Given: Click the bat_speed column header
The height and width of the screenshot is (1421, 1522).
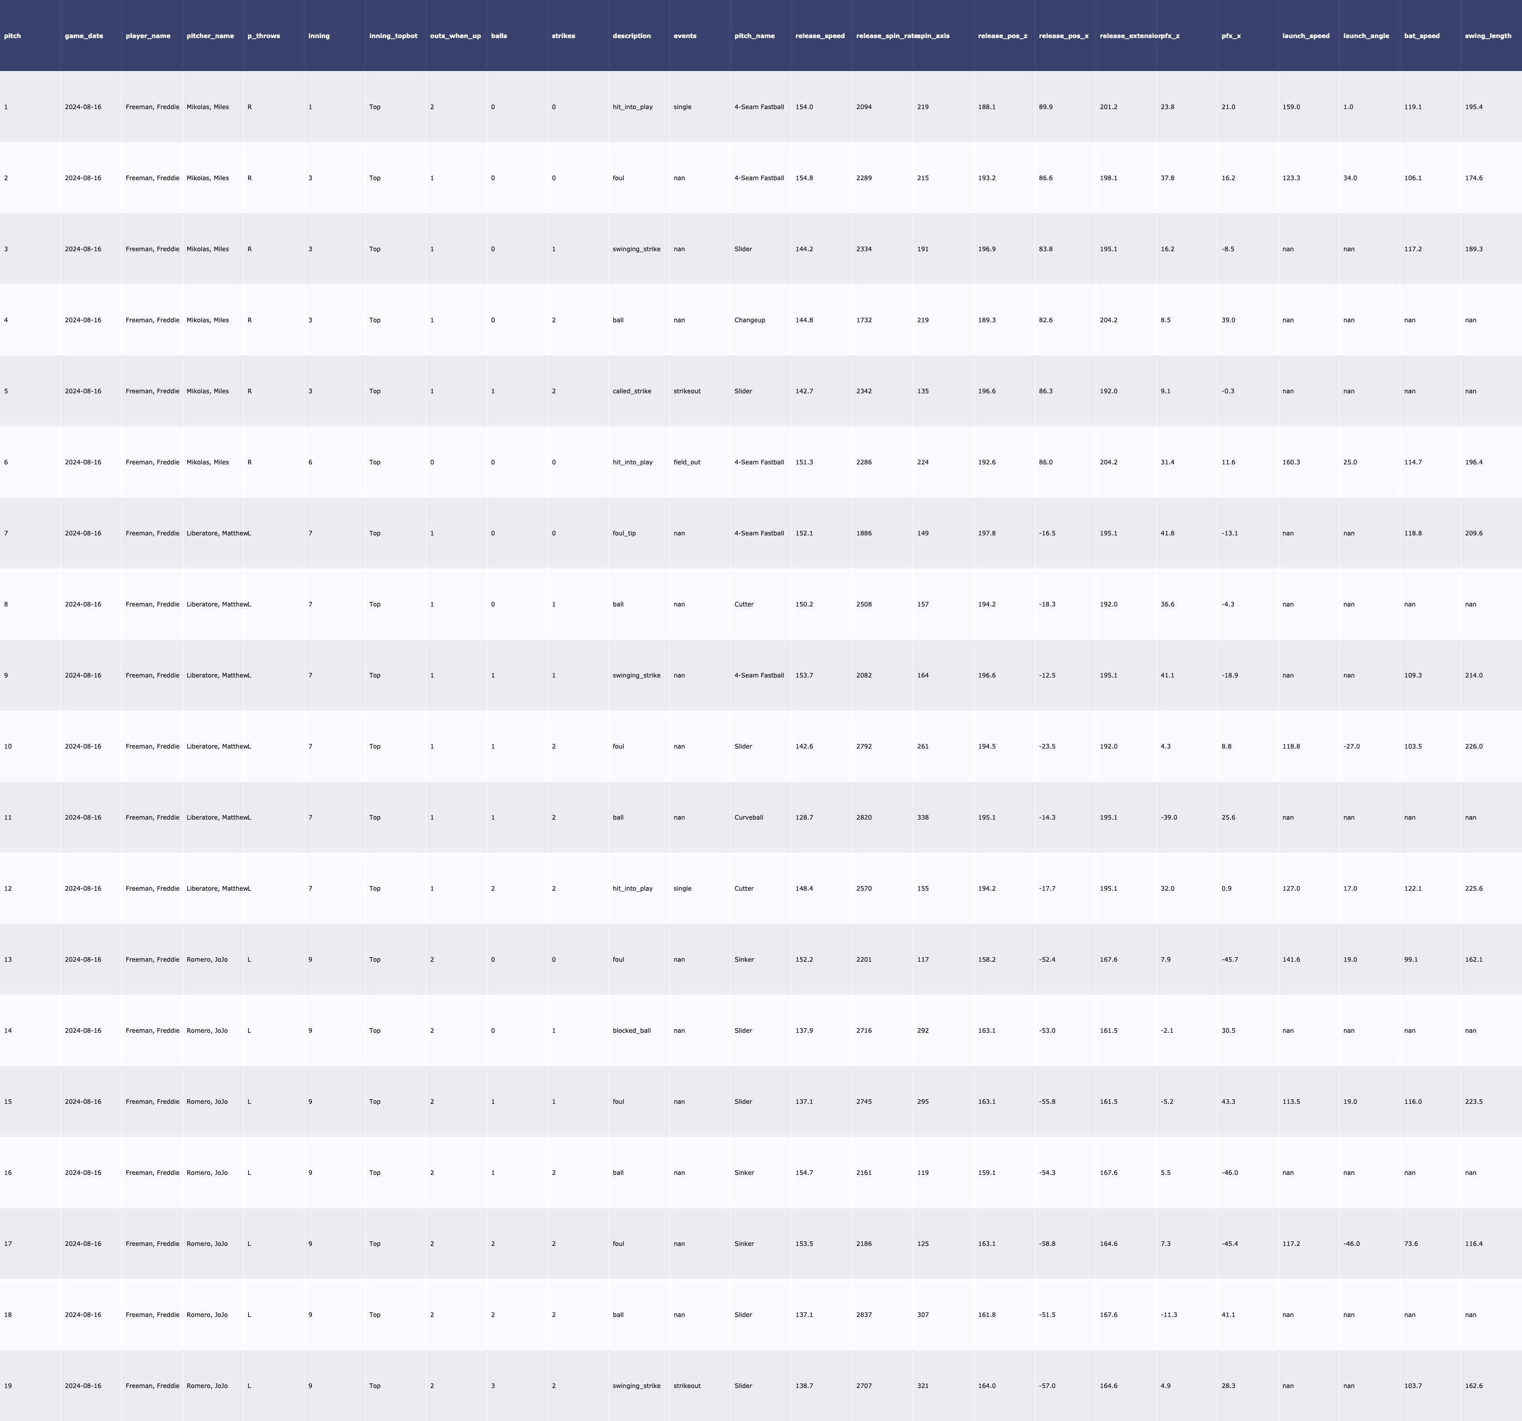Looking at the screenshot, I should (x=1422, y=36).
